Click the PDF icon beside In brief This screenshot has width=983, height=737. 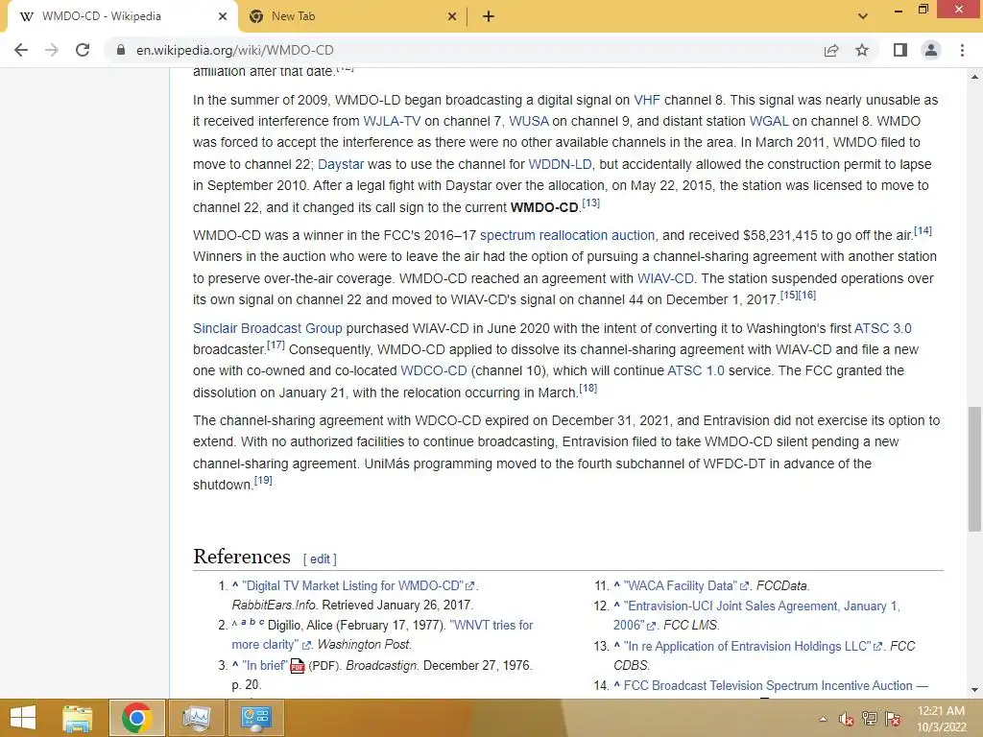point(298,666)
